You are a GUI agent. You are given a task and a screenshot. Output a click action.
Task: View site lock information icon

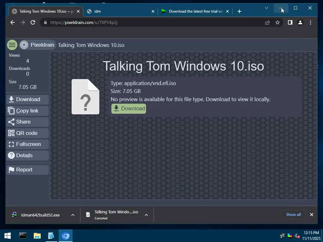click(x=45, y=22)
